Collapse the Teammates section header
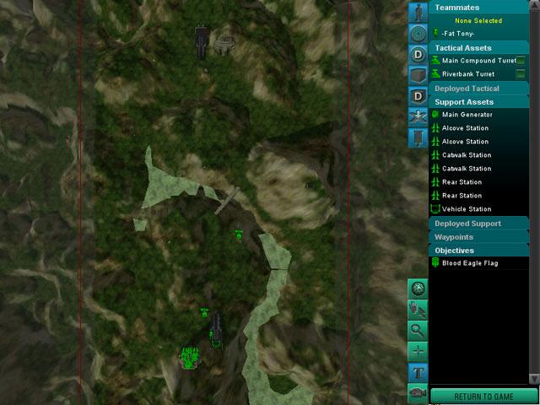The width and height of the screenshot is (540, 405). click(478, 8)
